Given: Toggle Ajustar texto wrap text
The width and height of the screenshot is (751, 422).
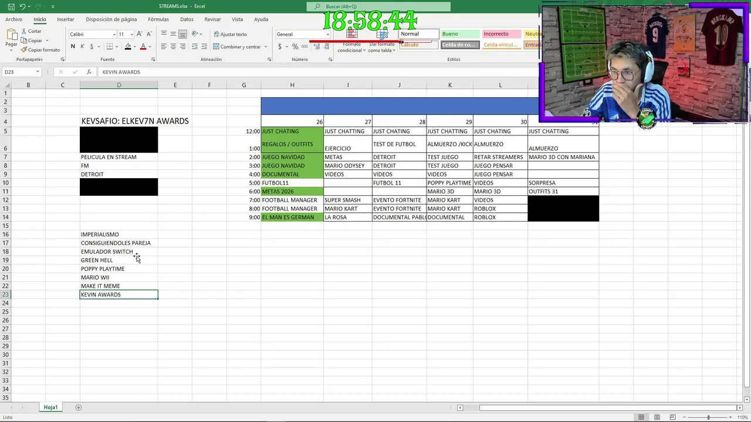Looking at the screenshot, I should [x=230, y=34].
